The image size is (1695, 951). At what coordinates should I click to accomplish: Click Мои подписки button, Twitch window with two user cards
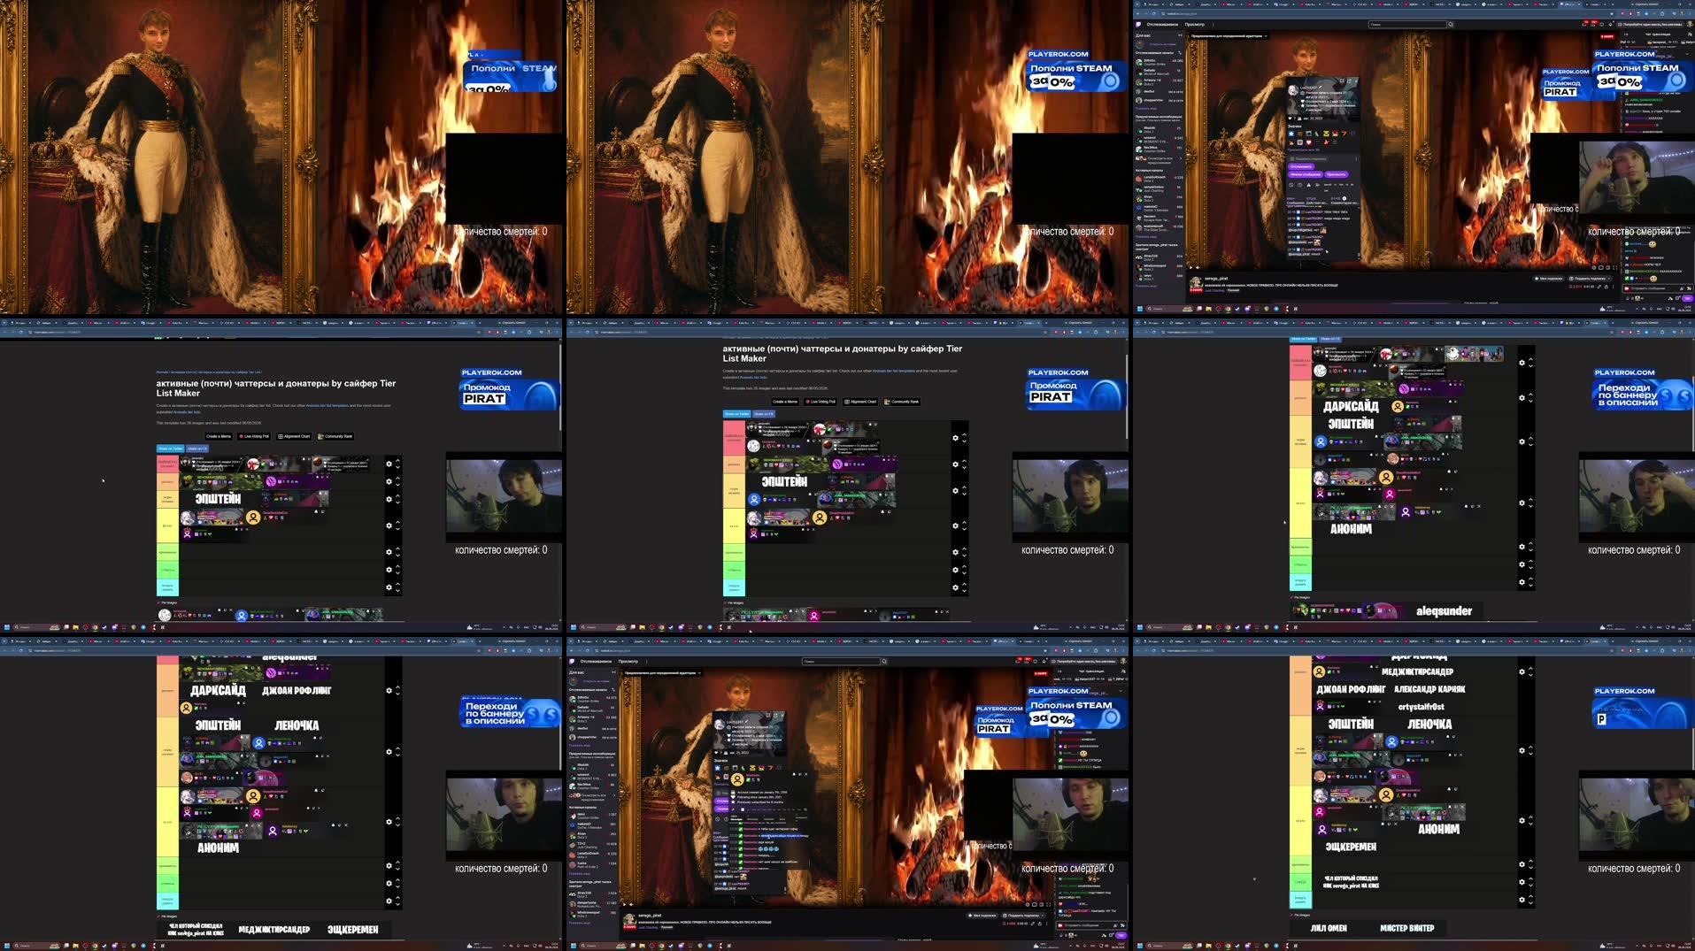click(982, 916)
